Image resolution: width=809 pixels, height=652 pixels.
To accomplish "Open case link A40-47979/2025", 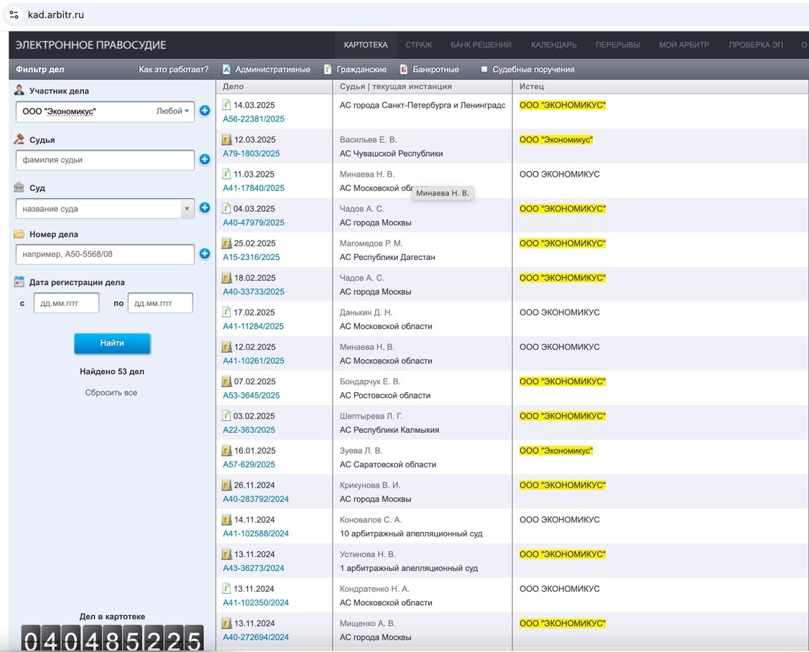I will (x=254, y=223).
